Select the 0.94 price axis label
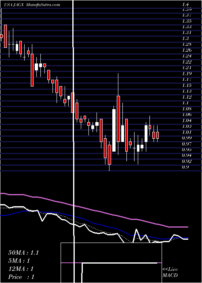Viewport: 202px width, 283px height. tap(187, 155)
